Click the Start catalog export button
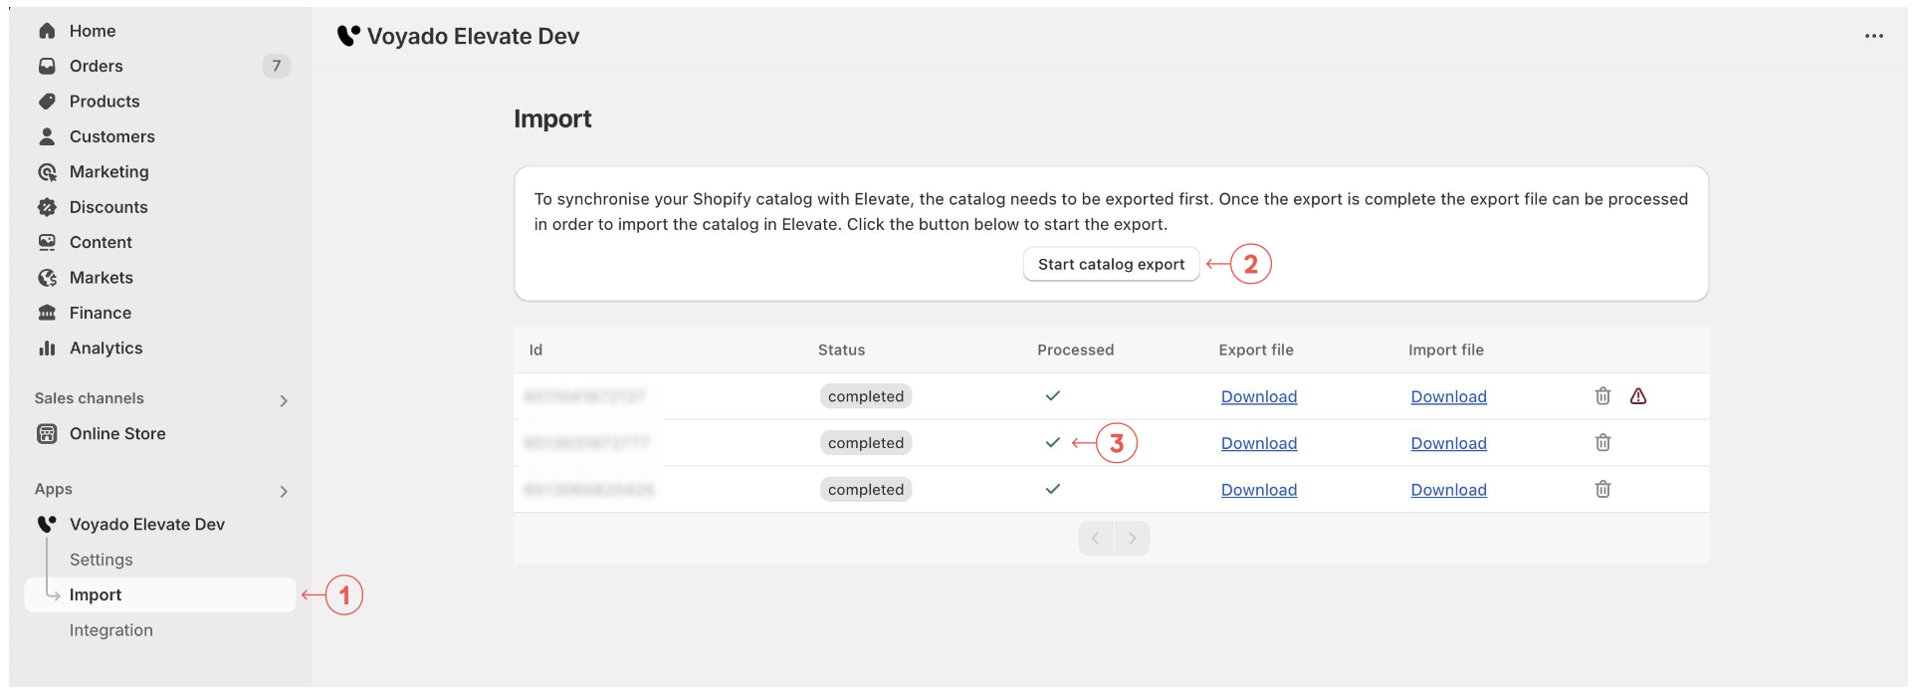Viewport: 1913px width, 695px height. (1111, 265)
